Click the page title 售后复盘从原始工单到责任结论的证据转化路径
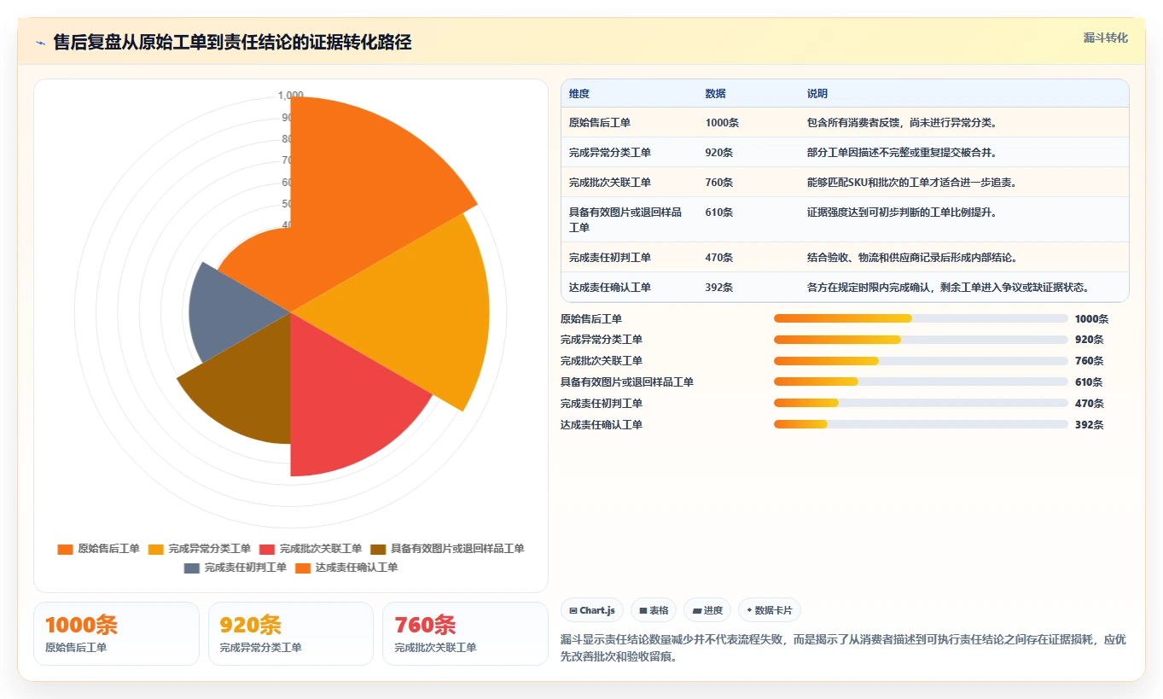 click(232, 43)
